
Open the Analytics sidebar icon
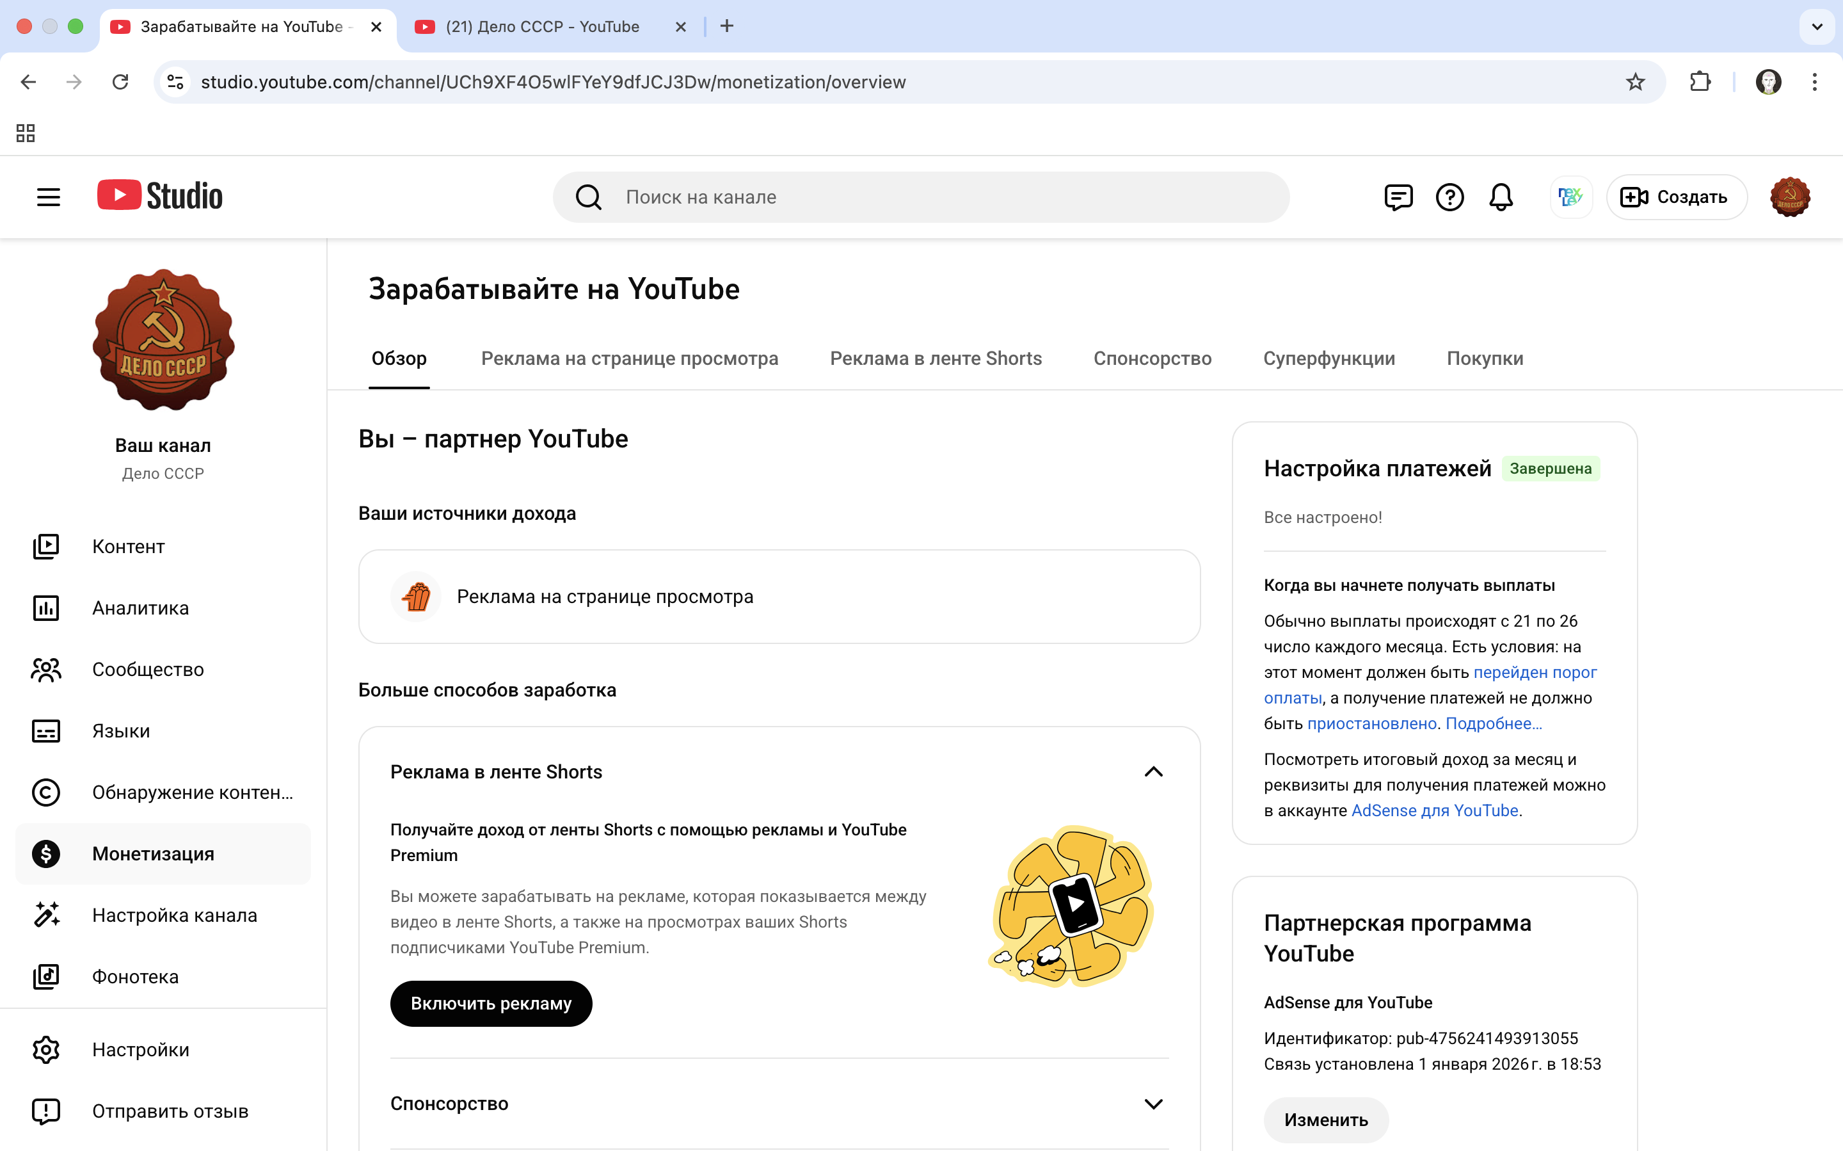(x=45, y=608)
